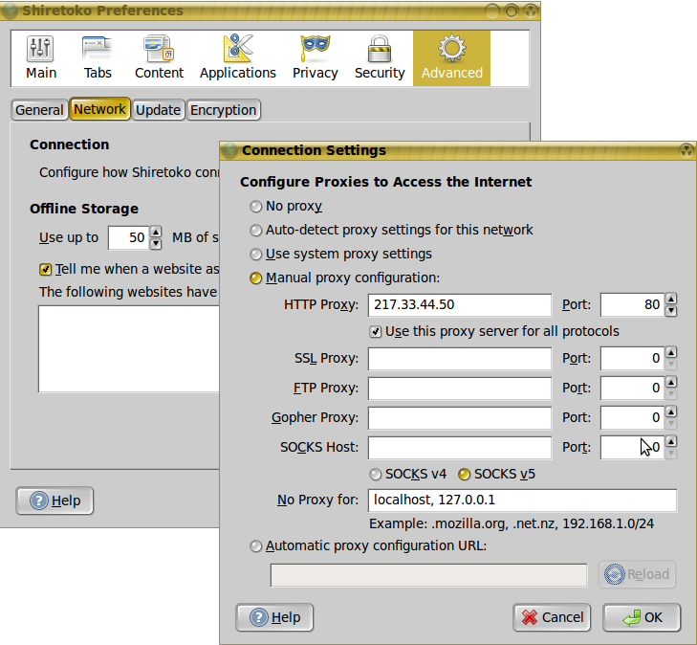This screenshot has height=645, width=697.
Task: Click the Connection Settings title bar icon
Action: click(x=229, y=150)
